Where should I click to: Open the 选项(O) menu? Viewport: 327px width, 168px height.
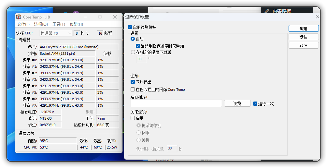click(41, 24)
